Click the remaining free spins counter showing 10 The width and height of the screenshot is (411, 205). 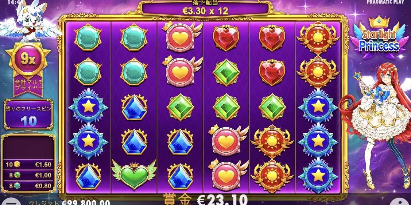(28, 114)
